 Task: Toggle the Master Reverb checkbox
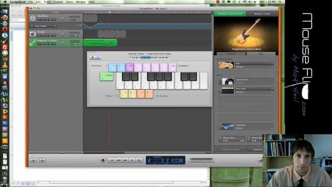pos(249,139)
